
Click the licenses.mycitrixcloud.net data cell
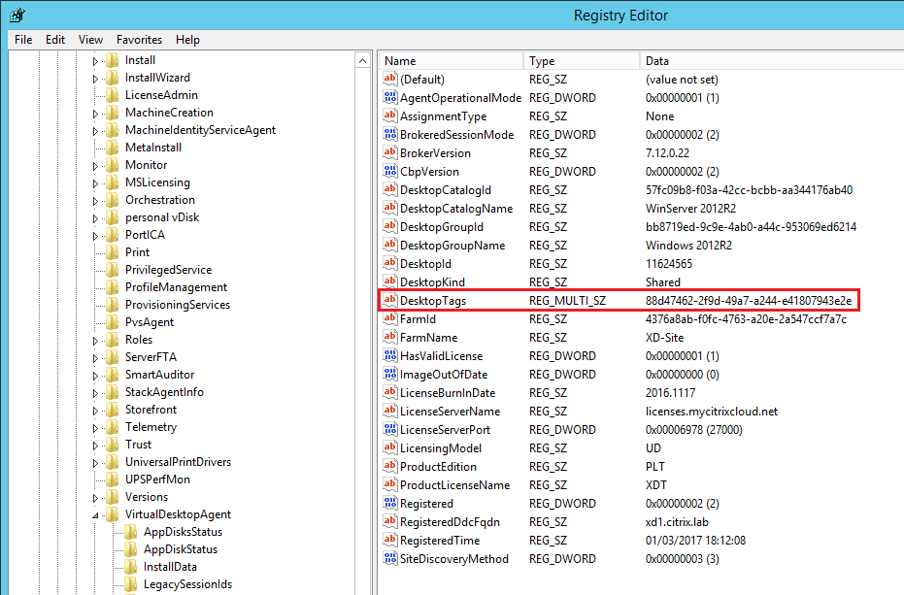point(712,412)
